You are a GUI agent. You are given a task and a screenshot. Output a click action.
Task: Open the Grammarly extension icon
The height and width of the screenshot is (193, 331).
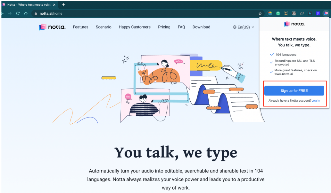[278, 13]
